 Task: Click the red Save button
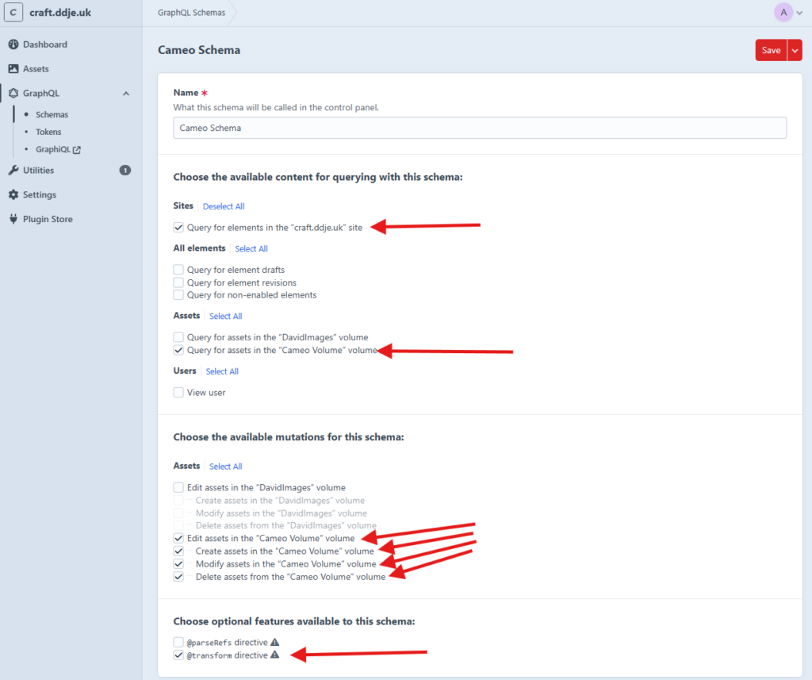[771, 50]
